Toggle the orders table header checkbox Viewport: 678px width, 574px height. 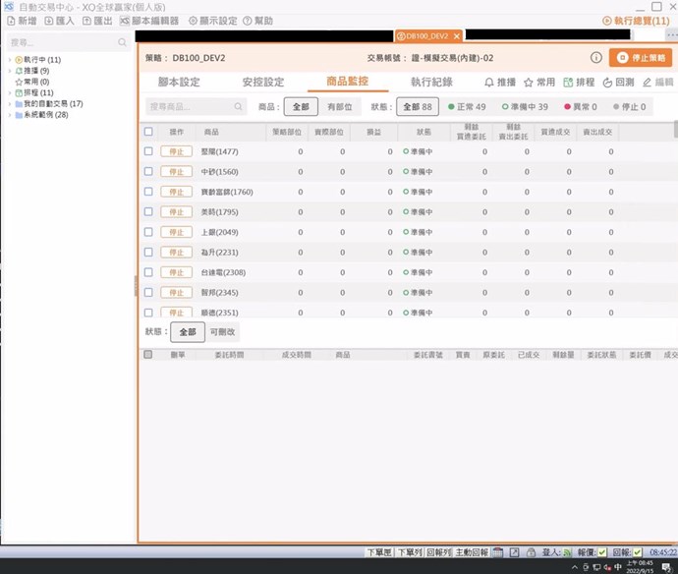click(147, 354)
